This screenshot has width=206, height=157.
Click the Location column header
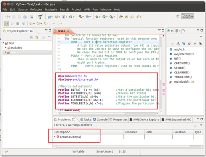pyautogui.click(x=183, y=132)
